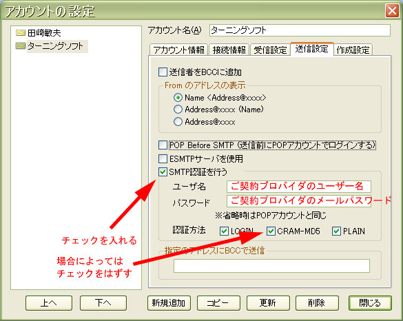Choose the plain Address@xxxx radio option
Screen dimensions: 403x321
(x=178, y=121)
